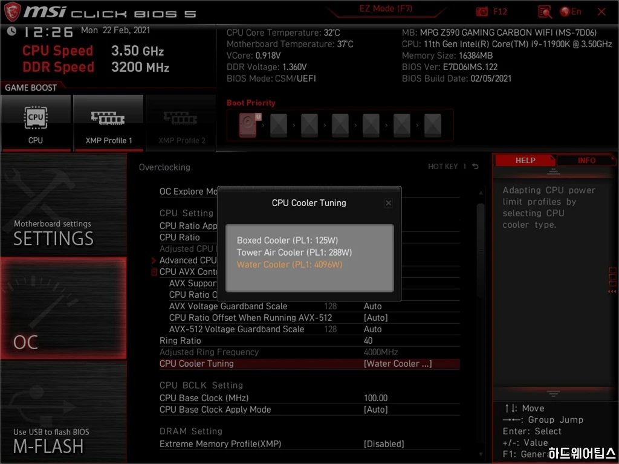
Task: Edit CPU Base Clock (MHz) value 100.00
Action: (375, 398)
